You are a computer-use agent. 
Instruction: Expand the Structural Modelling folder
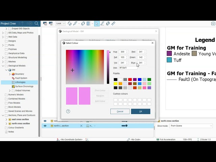click(x=3, y=58)
